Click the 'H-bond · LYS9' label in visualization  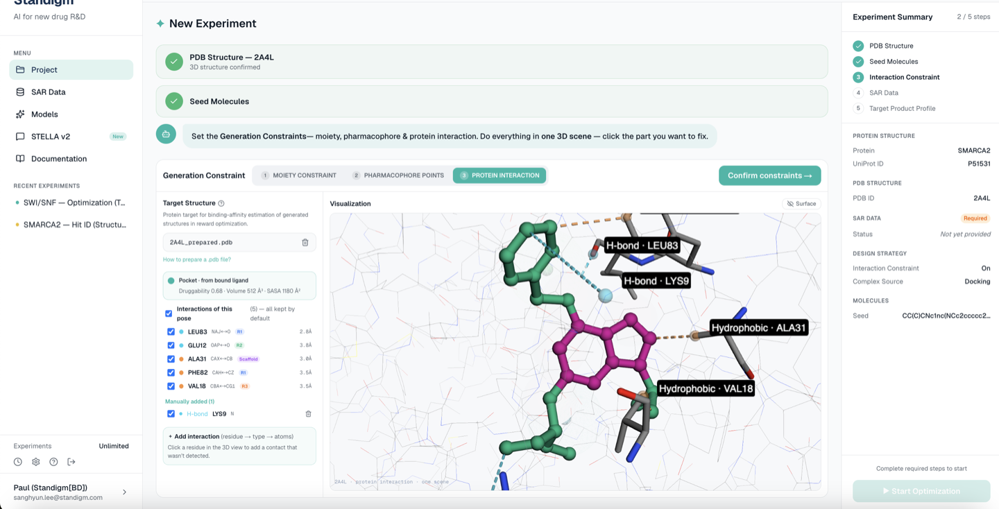pyautogui.click(x=656, y=281)
